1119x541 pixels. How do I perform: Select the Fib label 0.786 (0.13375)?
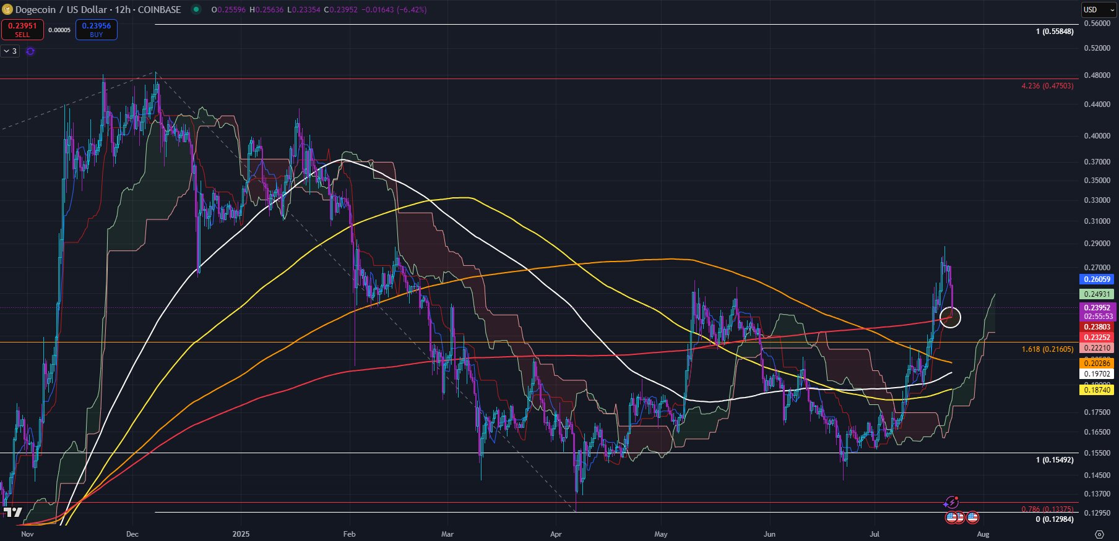pyautogui.click(x=1047, y=509)
